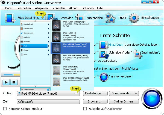
Task: Expand General Video submenu arrow
Action: [49, 29]
